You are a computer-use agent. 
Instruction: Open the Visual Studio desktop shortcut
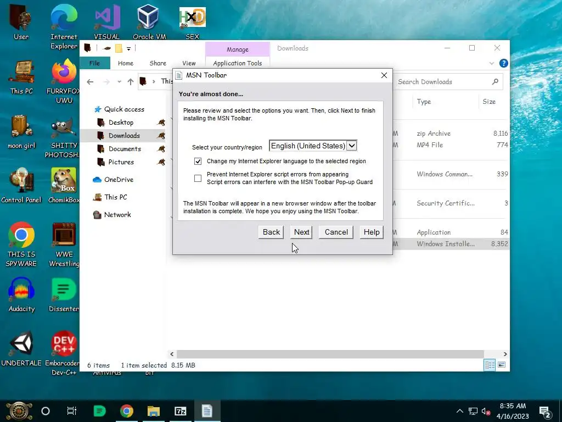click(x=107, y=22)
